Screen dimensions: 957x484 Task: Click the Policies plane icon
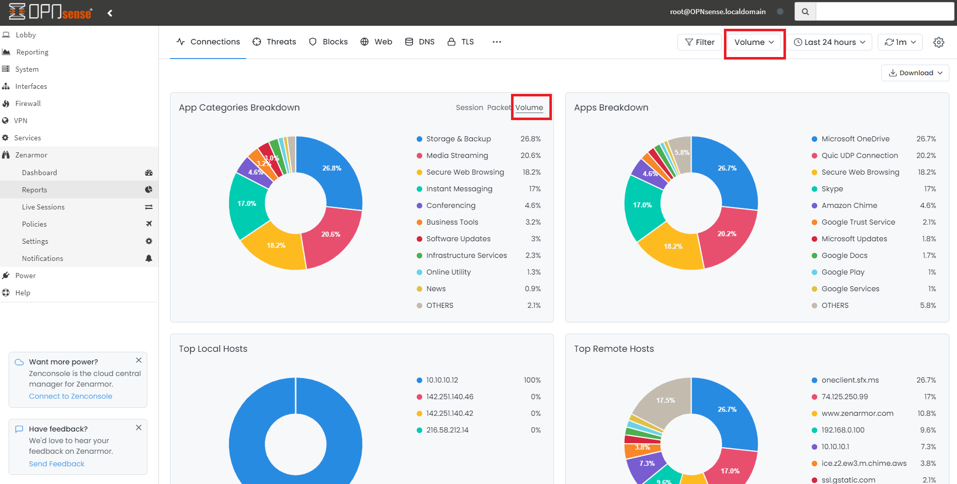149,224
